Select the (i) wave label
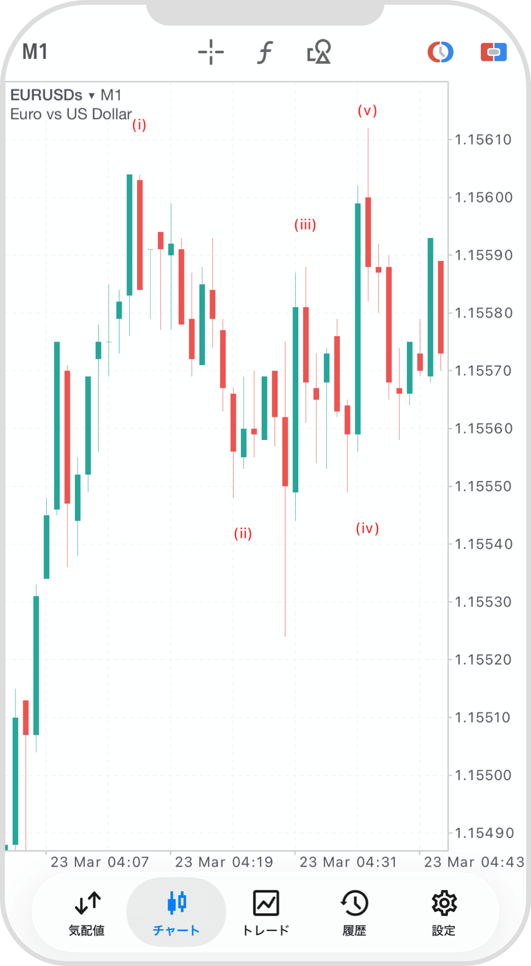Screen dimensions: 531x966 [x=139, y=125]
